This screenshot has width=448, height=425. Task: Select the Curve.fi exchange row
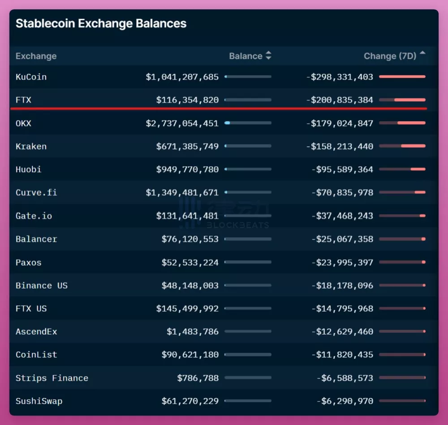[x=224, y=192]
